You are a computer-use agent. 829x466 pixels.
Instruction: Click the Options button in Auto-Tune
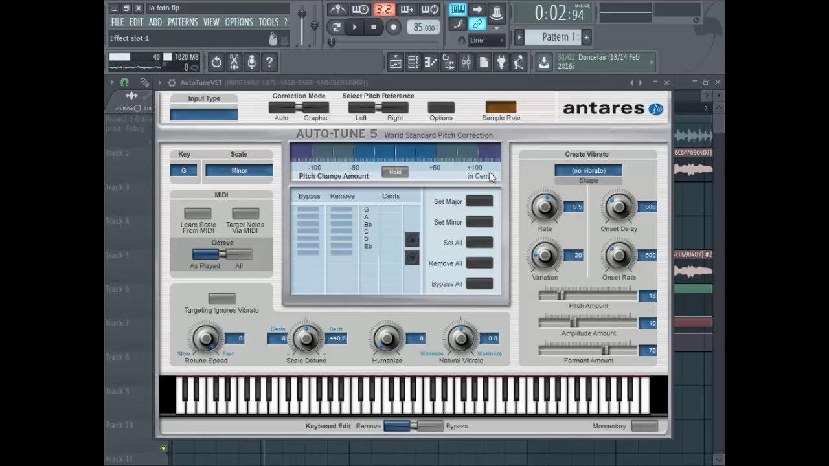tap(441, 107)
